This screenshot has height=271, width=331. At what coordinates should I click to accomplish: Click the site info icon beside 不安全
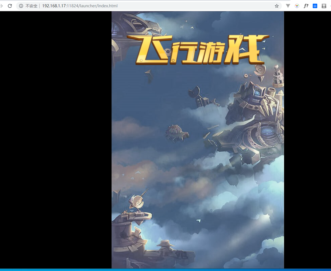[21, 6]
